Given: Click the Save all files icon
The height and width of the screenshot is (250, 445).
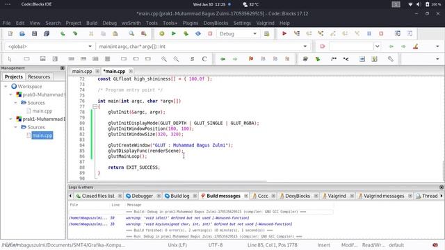Looking at the screenshot, I should [x=47, y=34].
